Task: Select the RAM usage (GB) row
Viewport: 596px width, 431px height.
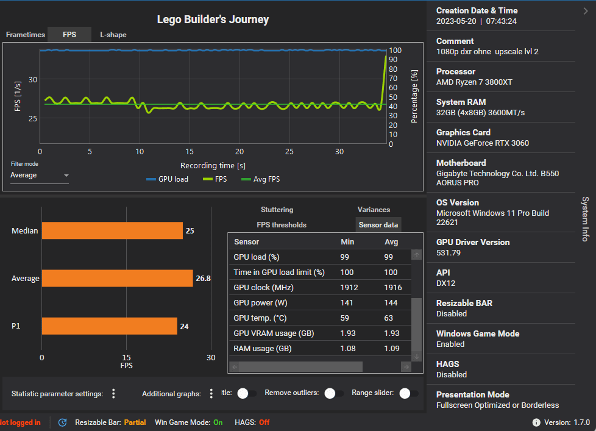Action: point(320,348)
